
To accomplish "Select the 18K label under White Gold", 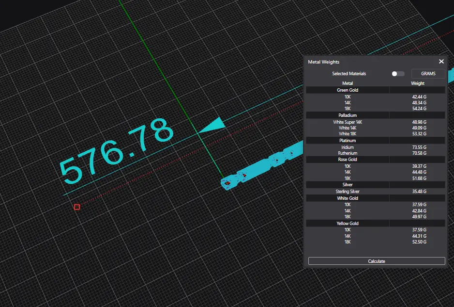I will coord(348,217).
